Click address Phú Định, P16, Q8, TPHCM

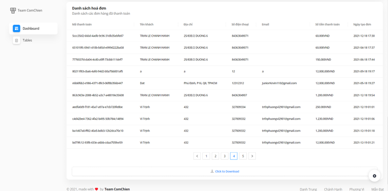point(200,83)
